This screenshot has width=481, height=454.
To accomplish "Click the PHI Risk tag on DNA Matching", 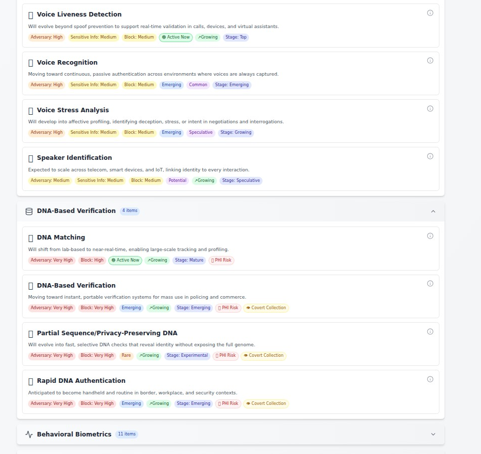I will click(221, 261).
